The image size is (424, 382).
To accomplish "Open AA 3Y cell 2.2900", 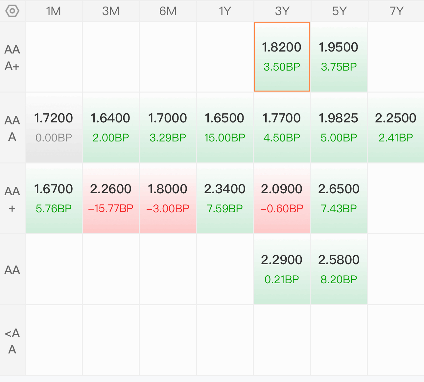I will (x=282, y=269).
